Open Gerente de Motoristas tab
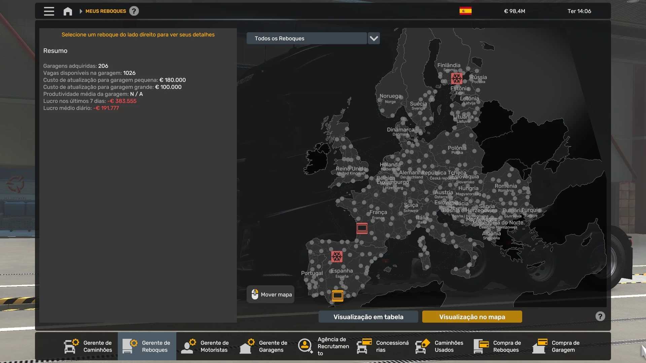 [206, 346]
